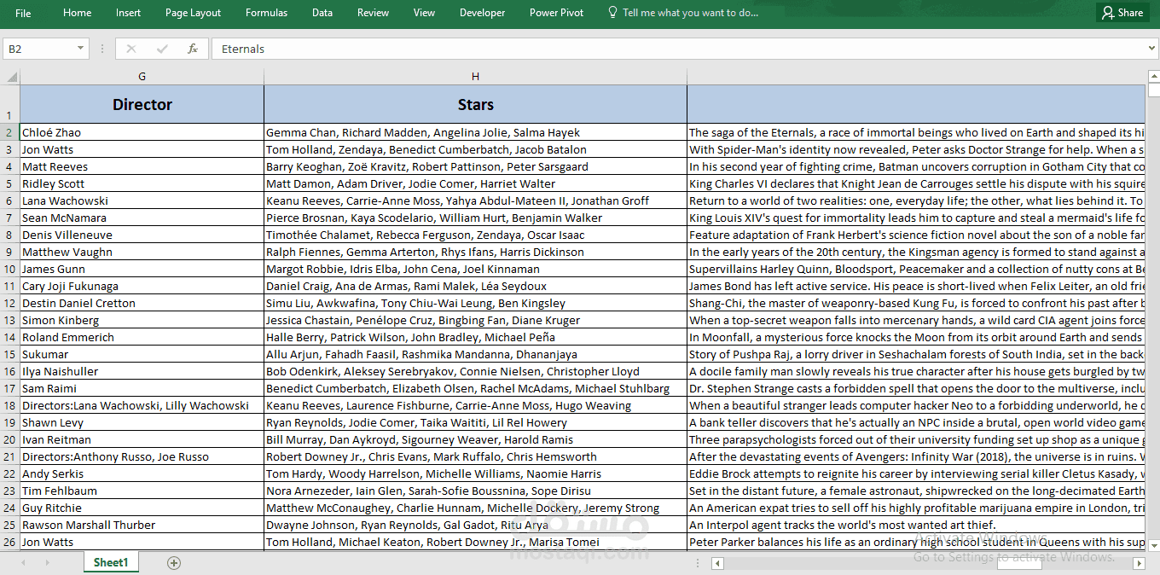1160x575 pixels.
Task: Select the cell Rawson Marshall Thurber
Action: 142,525
